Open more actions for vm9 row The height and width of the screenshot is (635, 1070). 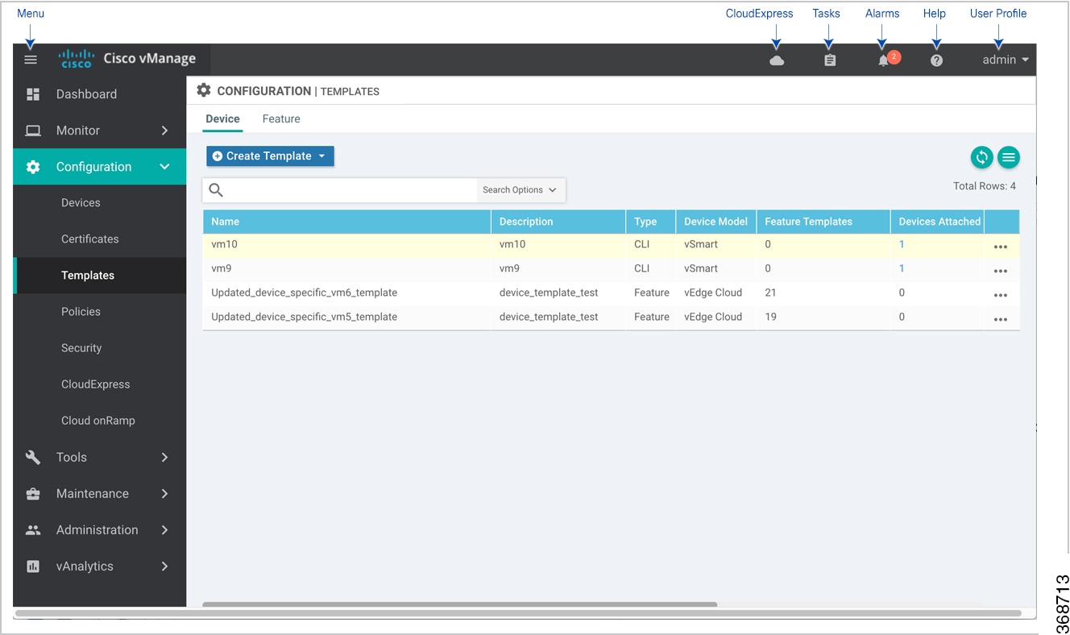[x=1001, y=272]
